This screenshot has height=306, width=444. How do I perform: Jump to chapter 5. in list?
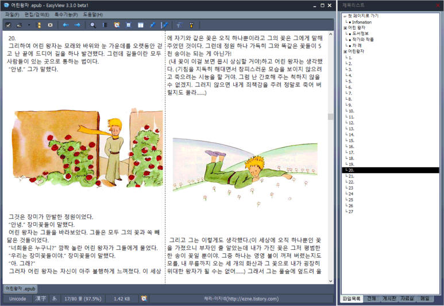coord(350,81)
